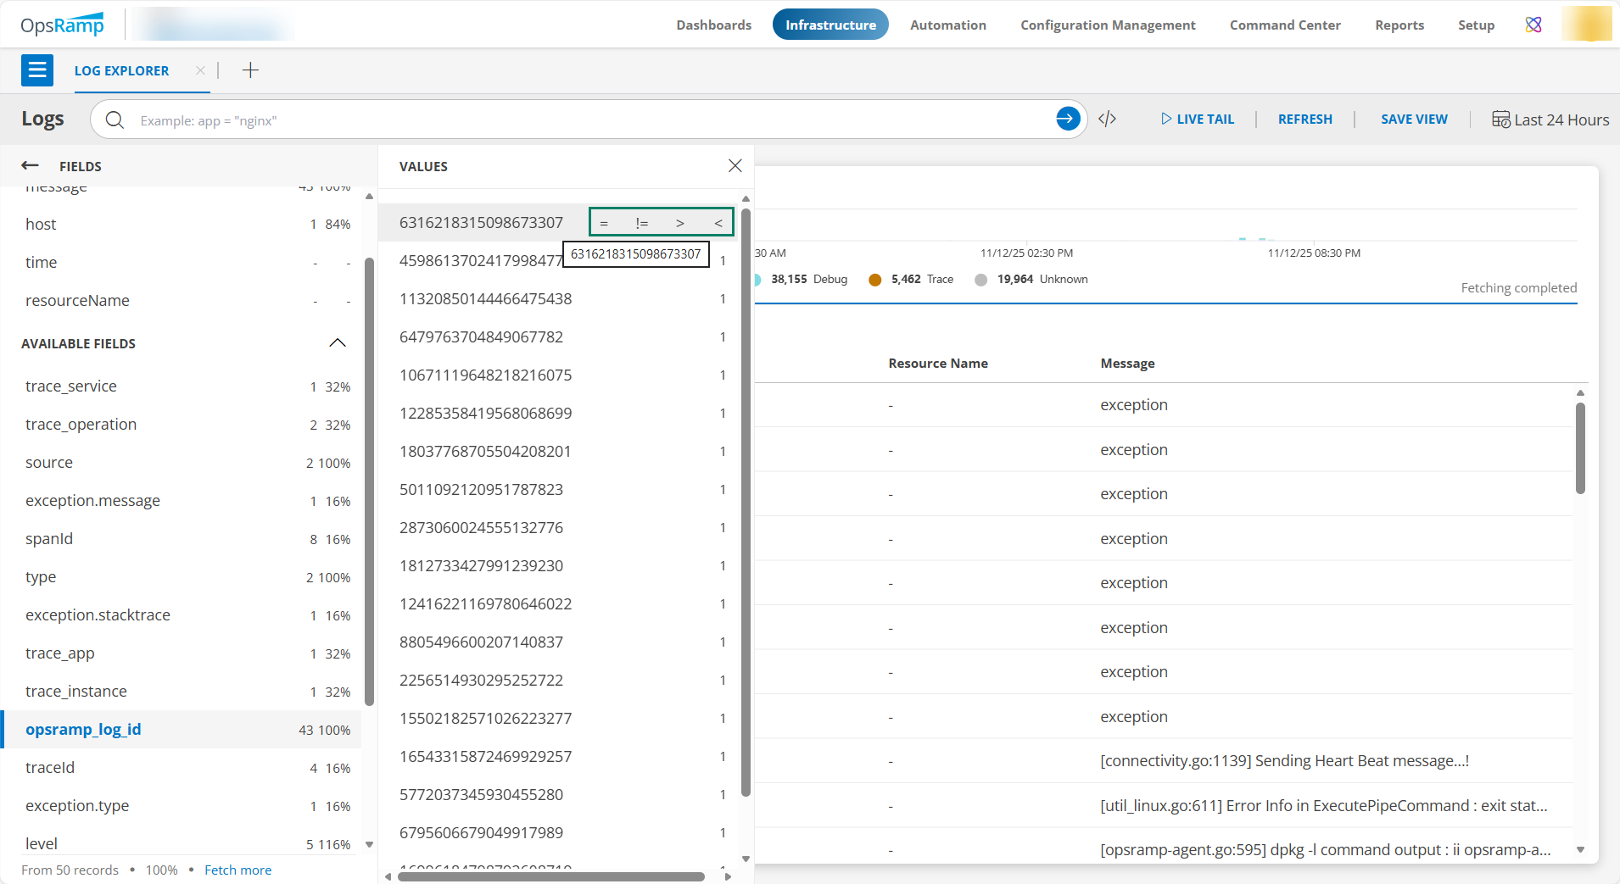This screenshot has height=884, width=1620.
Task: Go back using Fields back arrow
Action: pos(31,166)
